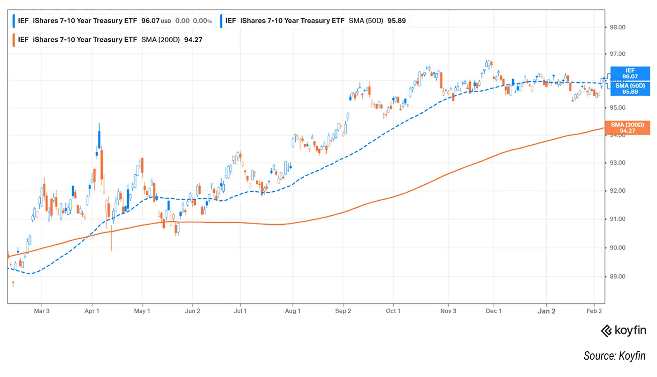
Task: Click blue color bar in SMA (50D) legend
Action: [x=221, y=21]
